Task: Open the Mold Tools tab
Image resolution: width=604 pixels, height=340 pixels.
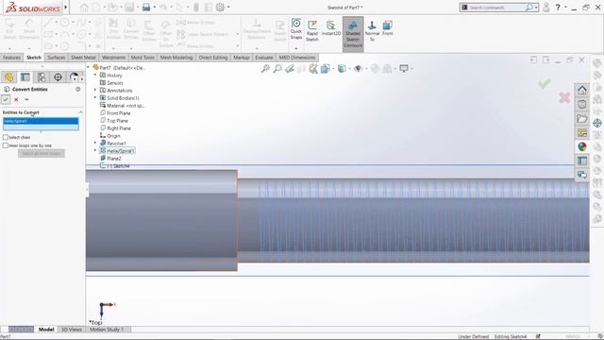Action: click(x=143, y=58)
